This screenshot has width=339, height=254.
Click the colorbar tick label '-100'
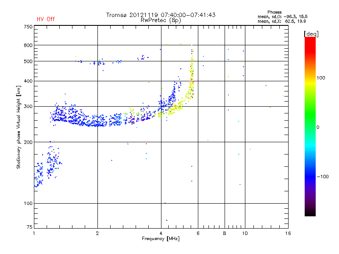click(x=322, y=177)
